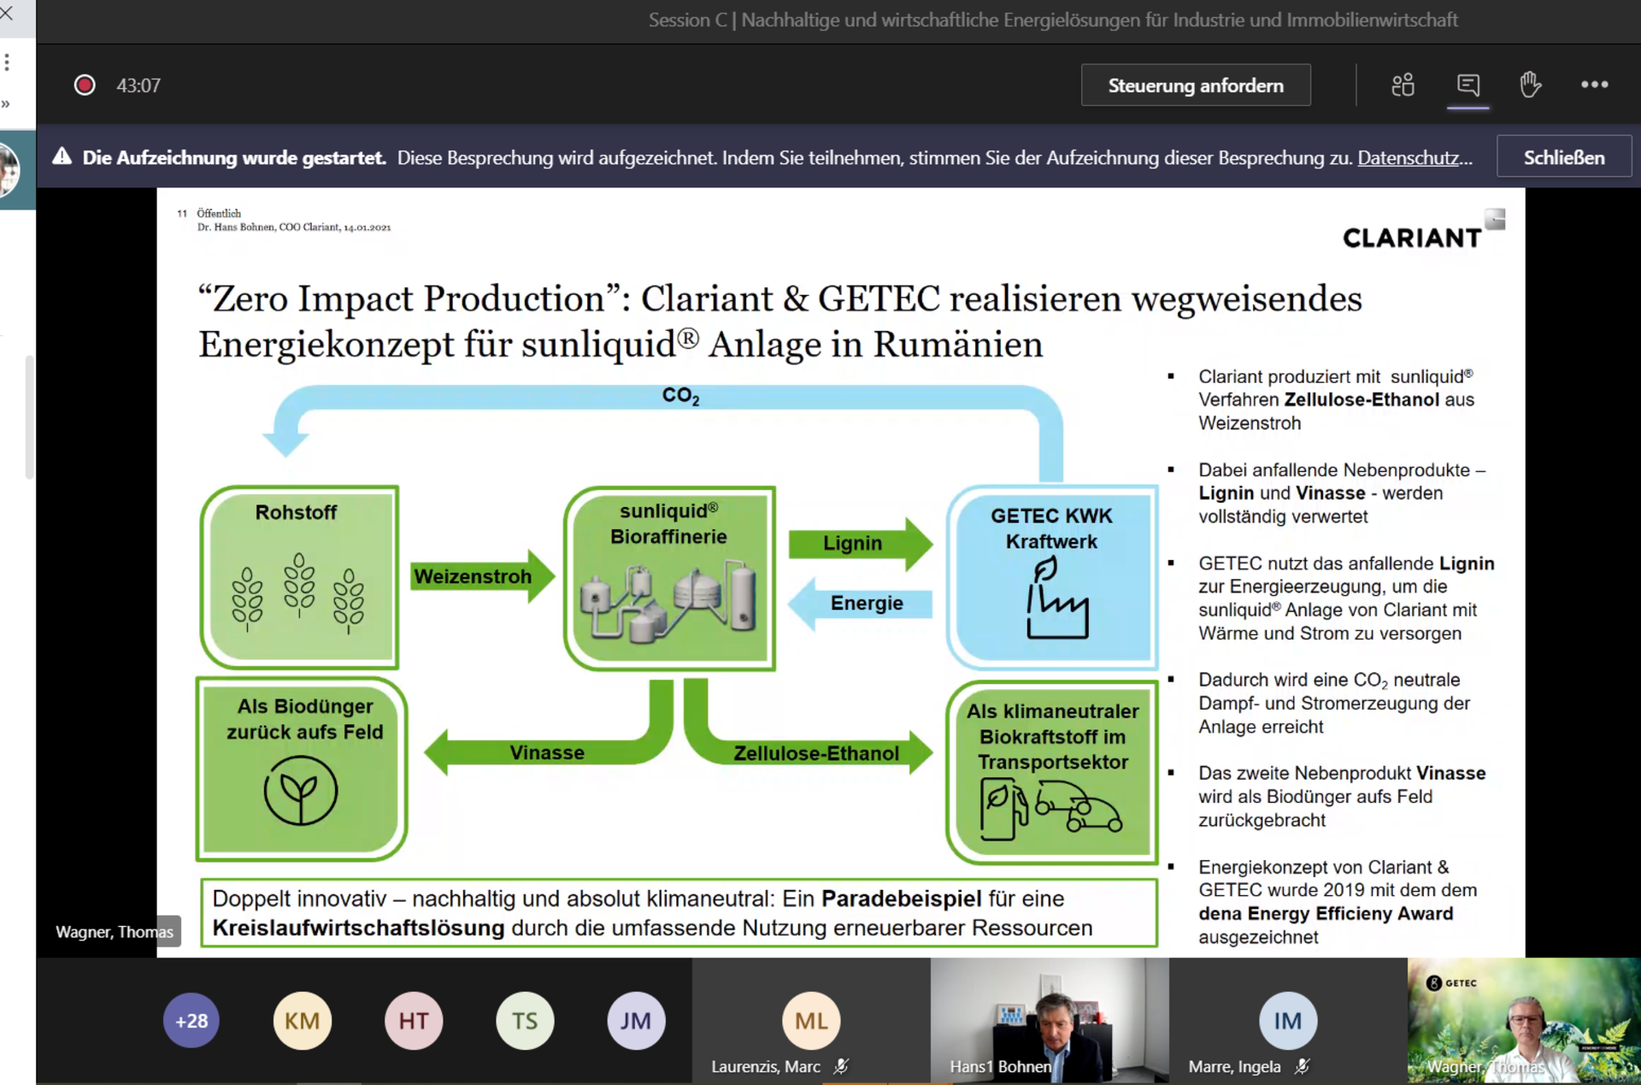Click Hans1 Bohnen's video tile

[1050, 1021]
